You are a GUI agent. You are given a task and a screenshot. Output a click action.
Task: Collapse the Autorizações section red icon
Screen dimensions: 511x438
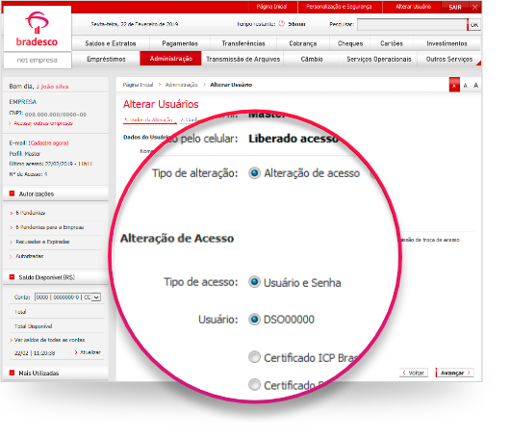pos(13,193)
